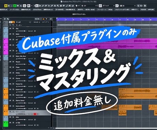Select the Color paint bucket tool
Viewport: 157px width, 130px height.
point(73,6)
